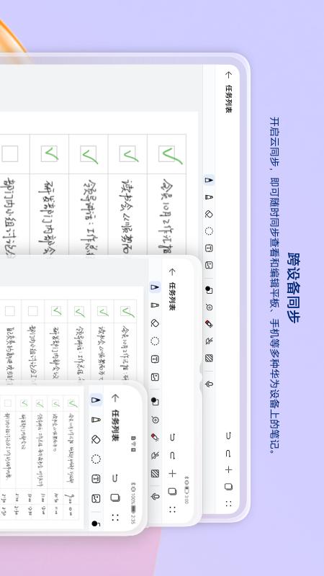Go back using the arrow on the large tablet
This screenshot has width=324, height=576.
(x=228, y=75)
